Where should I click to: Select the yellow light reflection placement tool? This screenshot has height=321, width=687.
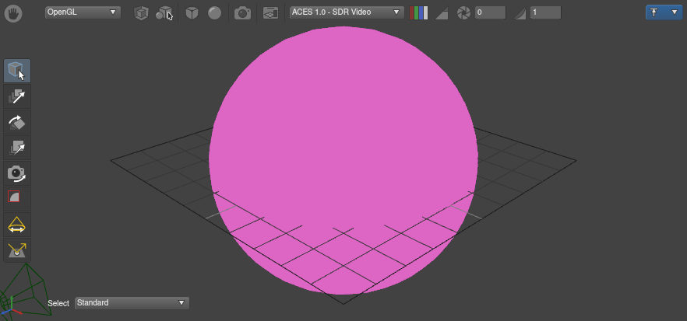[x=17, y=250]
